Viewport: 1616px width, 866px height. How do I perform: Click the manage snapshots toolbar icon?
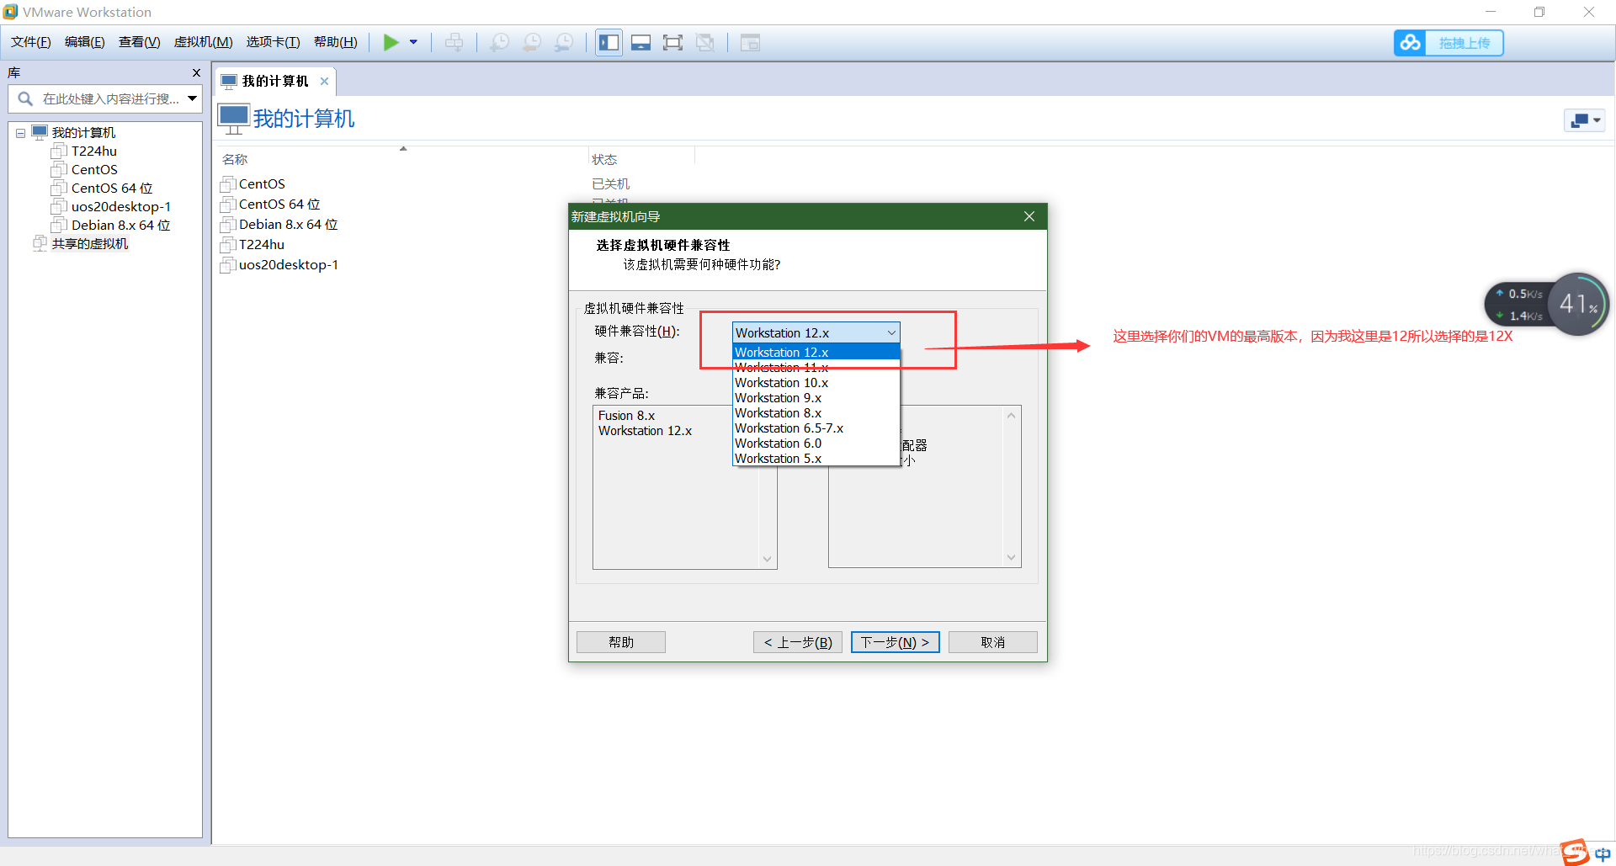(x=564, y=43)
